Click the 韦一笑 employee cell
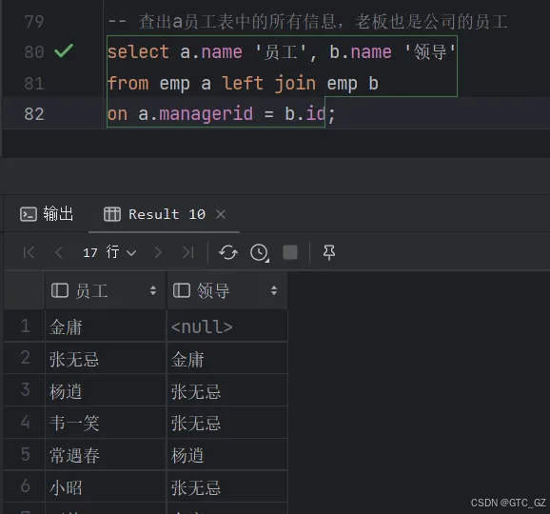This screenshot has height=514, width=550. click(x=106, y=422)
